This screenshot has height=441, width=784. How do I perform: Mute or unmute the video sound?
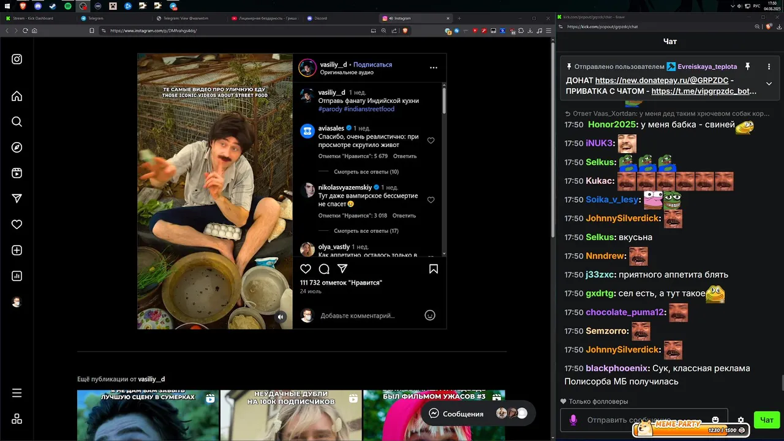tap(281, 317)
